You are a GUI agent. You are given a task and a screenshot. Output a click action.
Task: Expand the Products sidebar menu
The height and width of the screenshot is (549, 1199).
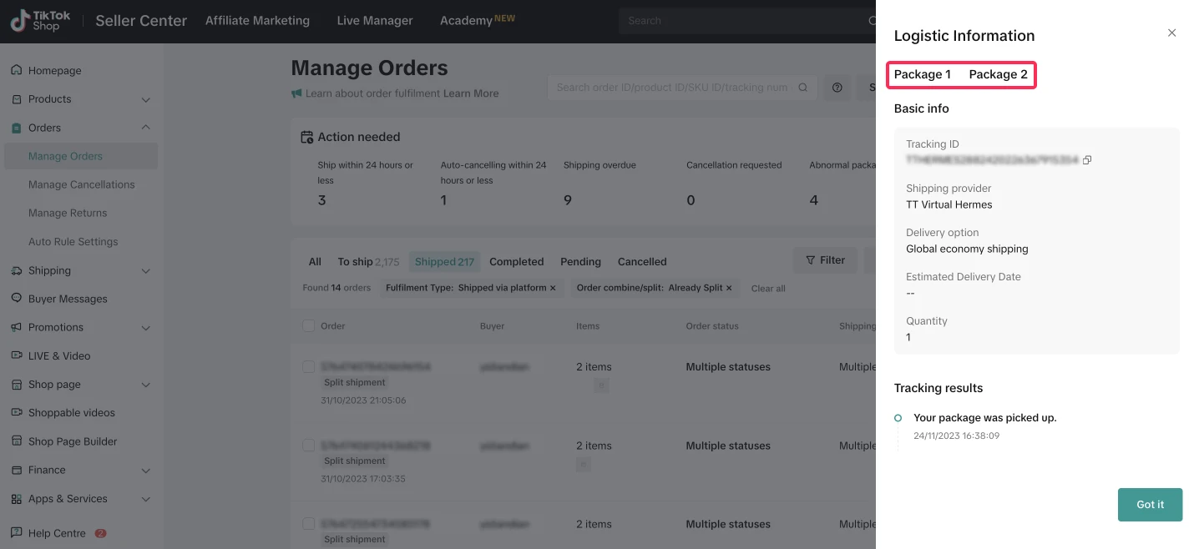(x=146, y=99)
